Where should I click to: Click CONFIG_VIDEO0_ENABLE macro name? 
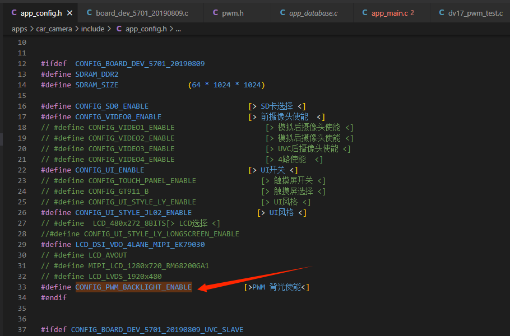click(118, 116)
